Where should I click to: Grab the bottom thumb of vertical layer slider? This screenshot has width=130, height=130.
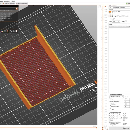tap(103, 127)
